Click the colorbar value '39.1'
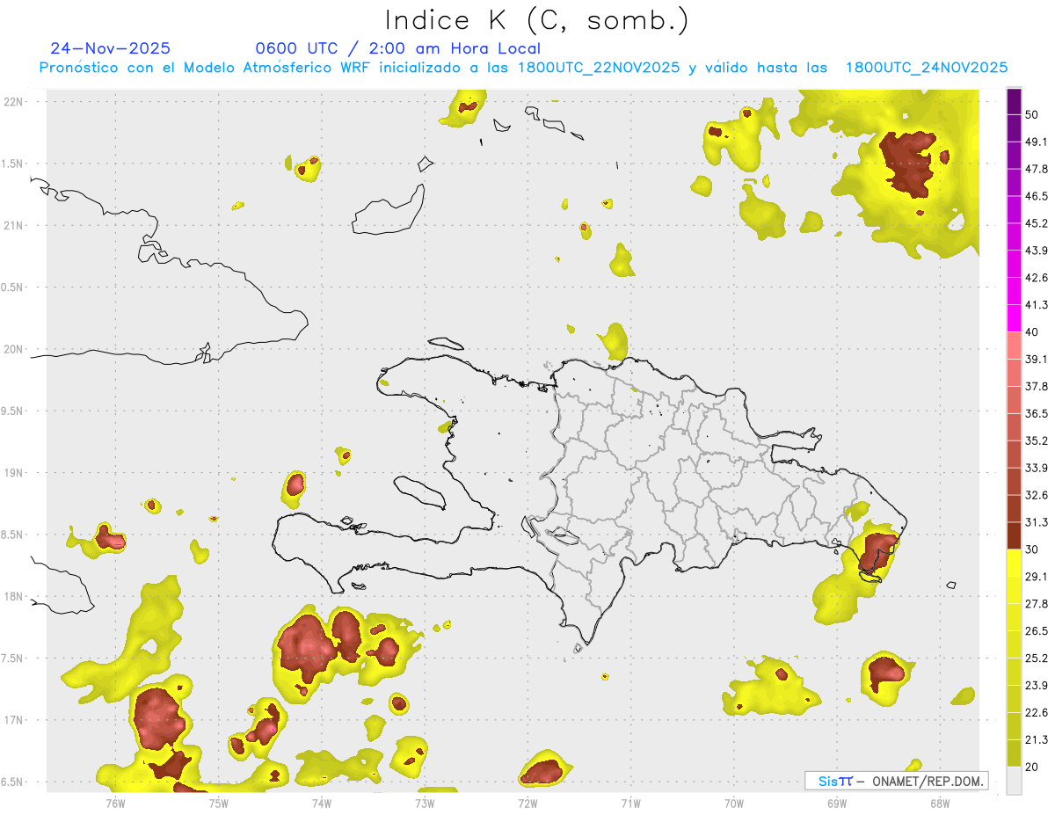1055x815 pixels. [1037, 359]
